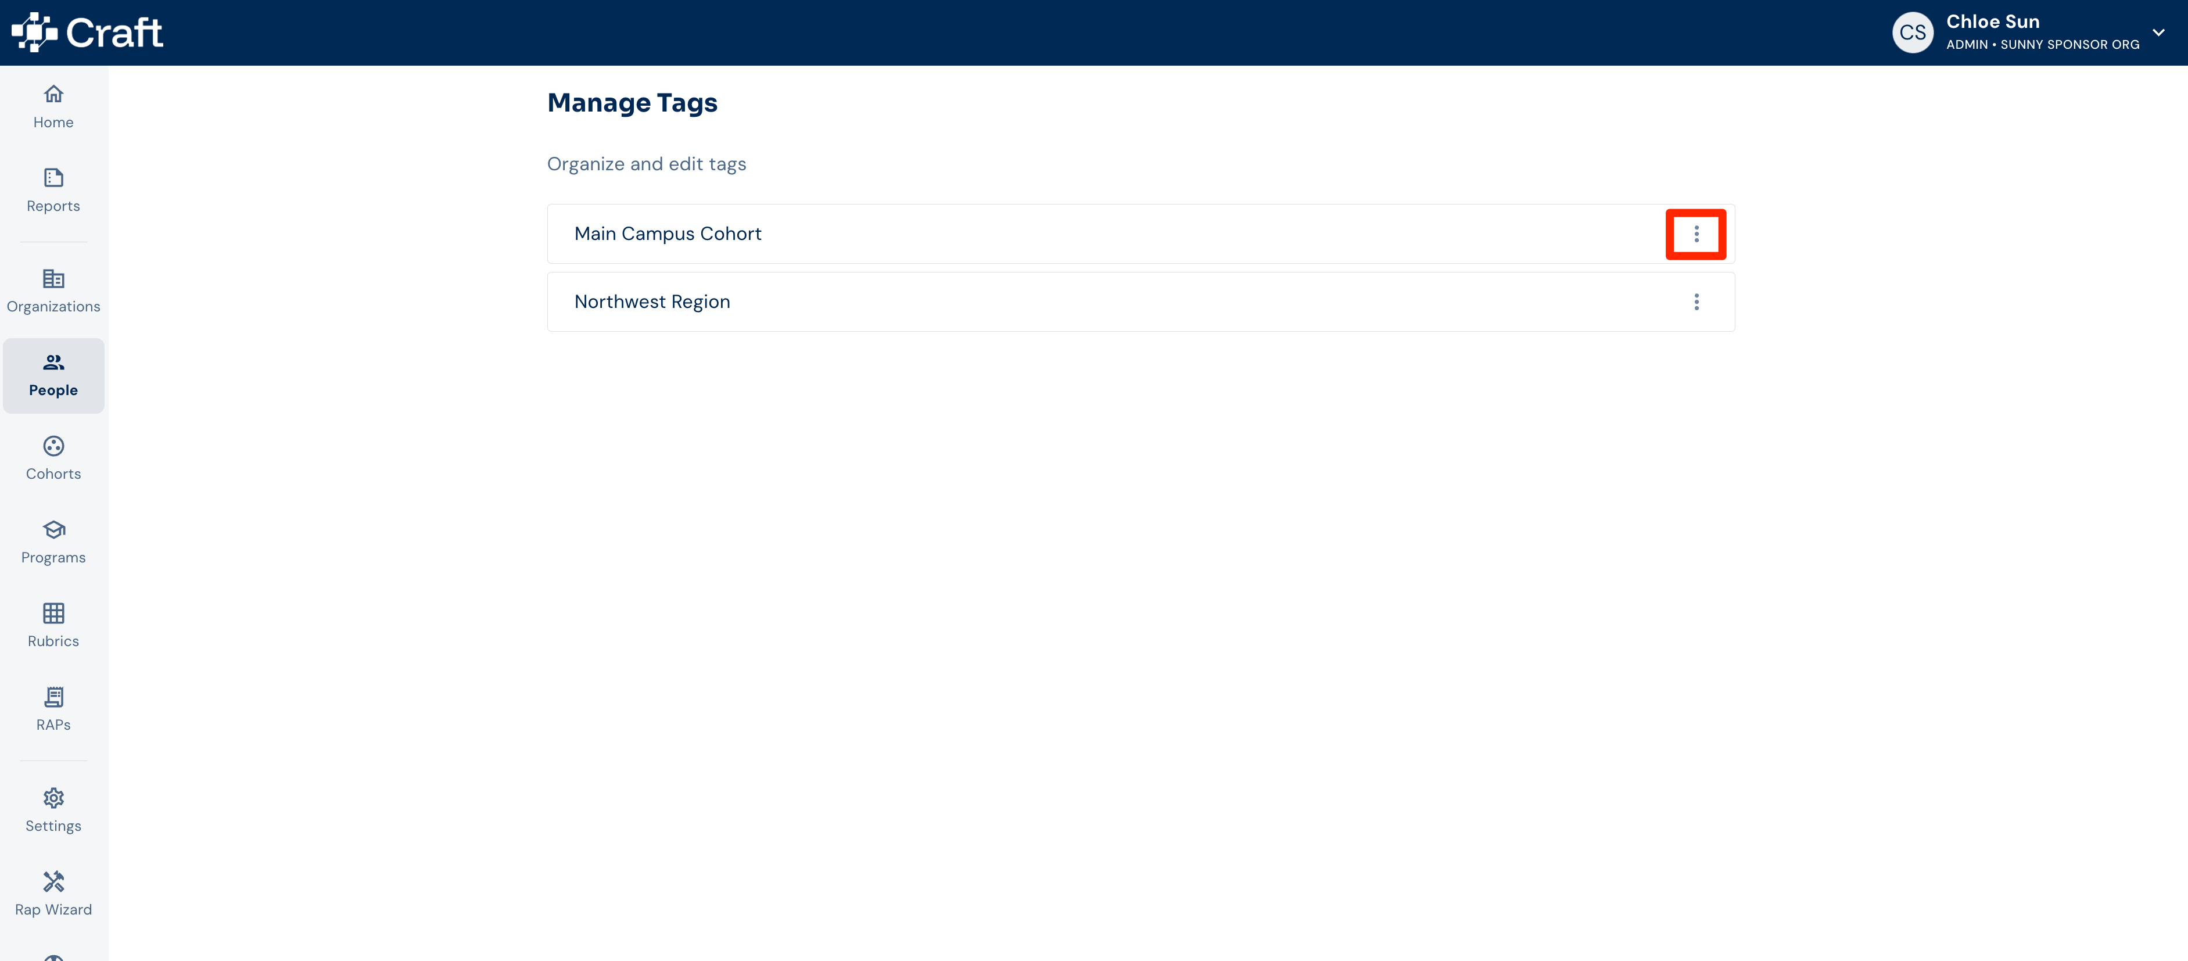The height and width of the screenshot is (961, 2188).
Task: Select the Main Campus Cohort tag row
Action: pyautogui.click(x=1140, y=234)
